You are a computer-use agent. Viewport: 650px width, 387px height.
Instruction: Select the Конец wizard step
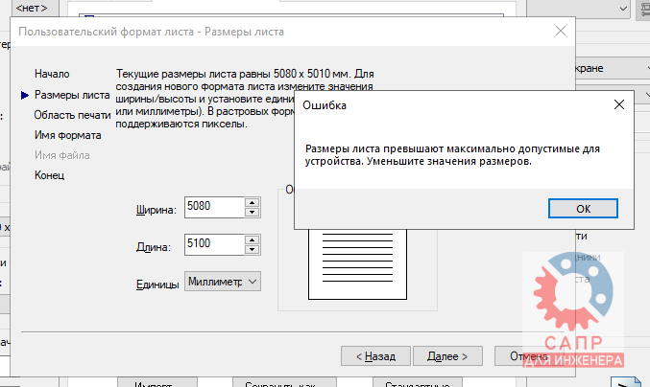(49, 175)
